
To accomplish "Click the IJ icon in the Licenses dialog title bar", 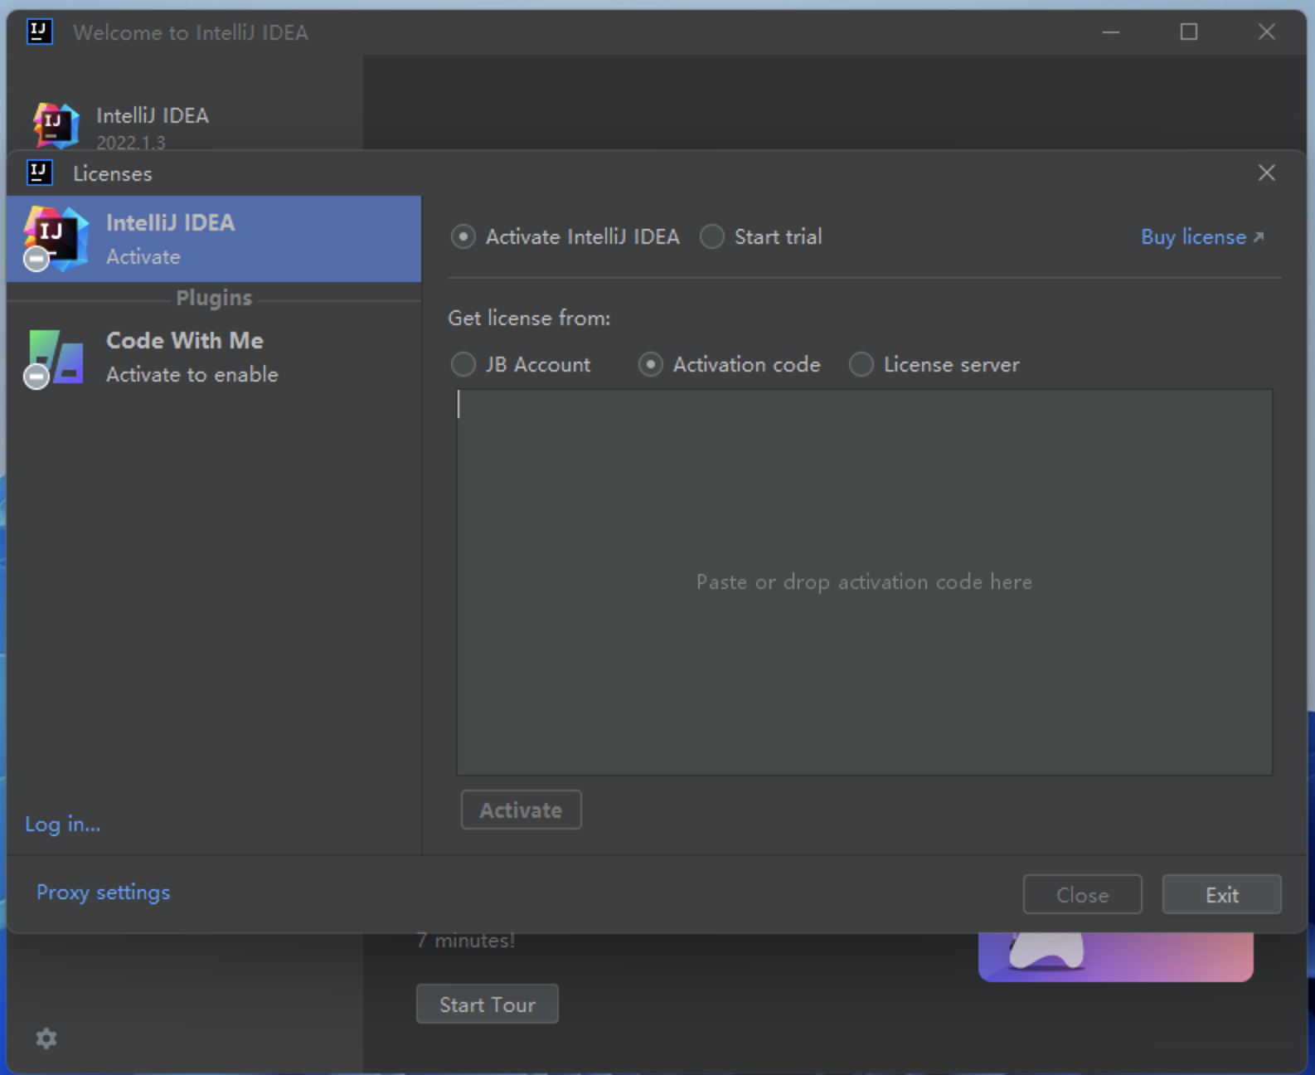I will (39, 173).
